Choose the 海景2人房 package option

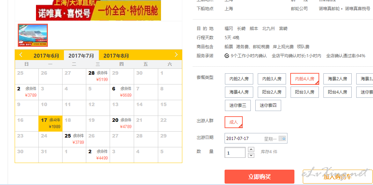tap(338, 79)
